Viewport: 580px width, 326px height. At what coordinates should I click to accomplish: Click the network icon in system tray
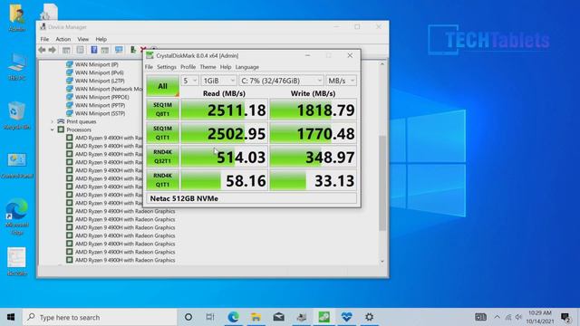tap(508, 317)
